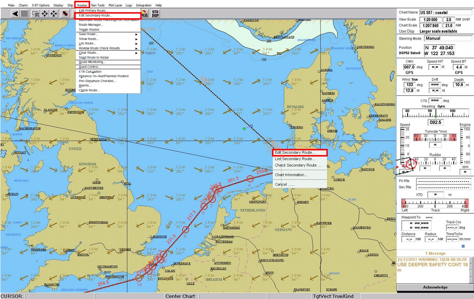The width and height of the screenshot is (474, 299).
Task: Click the XTD track deviation scale
Action: click(435, 204)
